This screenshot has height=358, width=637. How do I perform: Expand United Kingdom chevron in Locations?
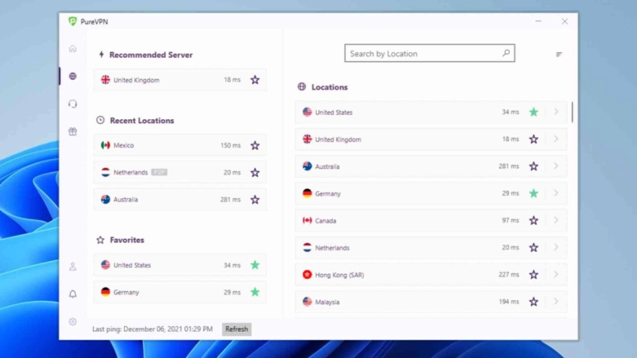[556, 139]
